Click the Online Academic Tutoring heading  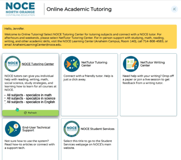pyautogui.click(x=79, y=9)
